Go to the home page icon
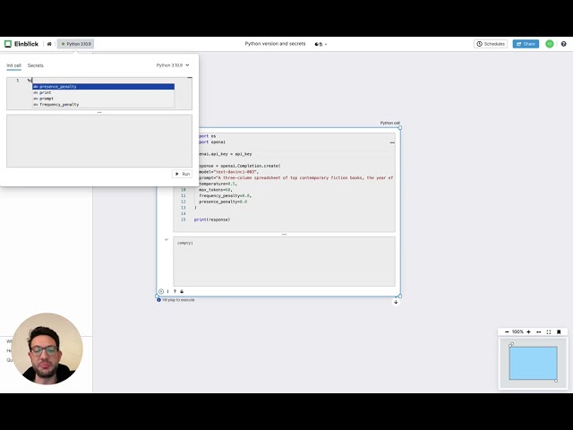Image resolution: width=573 pixels, height=430 pixels. pyautogui.click(x=49, y=44)
